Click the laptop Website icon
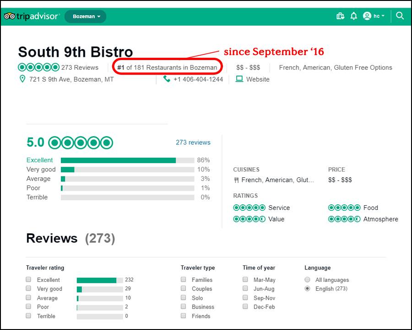Image resolution: width=412 pixels, height=330 pixels. pos(239,79)
